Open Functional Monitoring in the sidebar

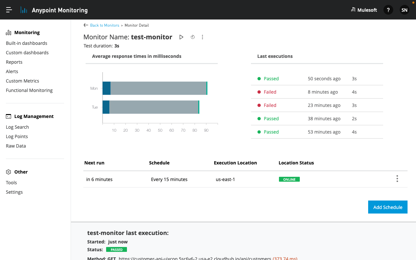click(29, 90)
